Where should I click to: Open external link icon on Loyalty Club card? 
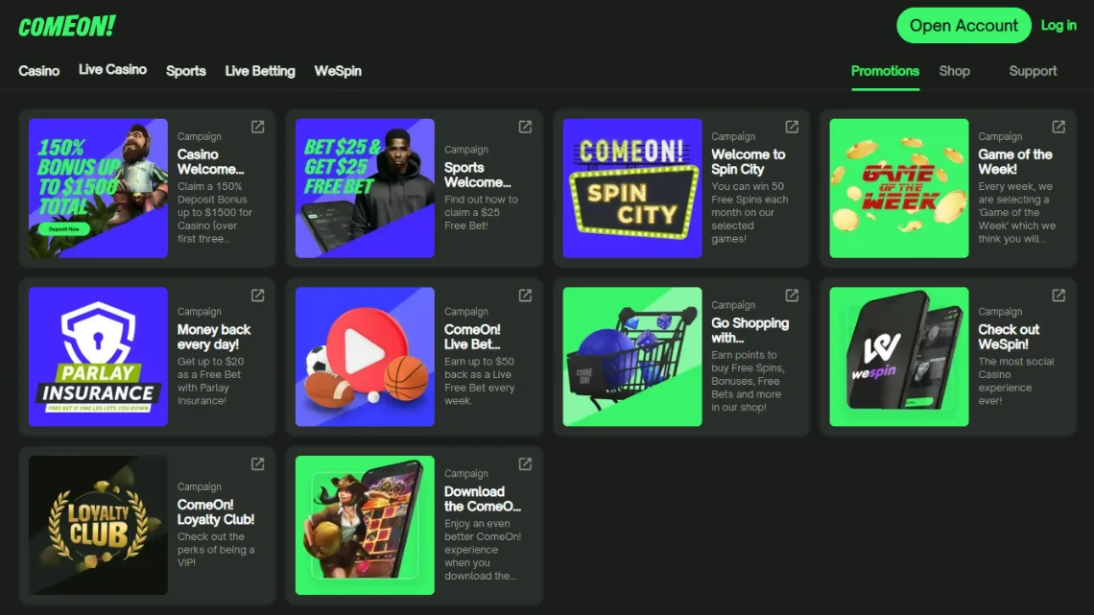coord(257,463)
